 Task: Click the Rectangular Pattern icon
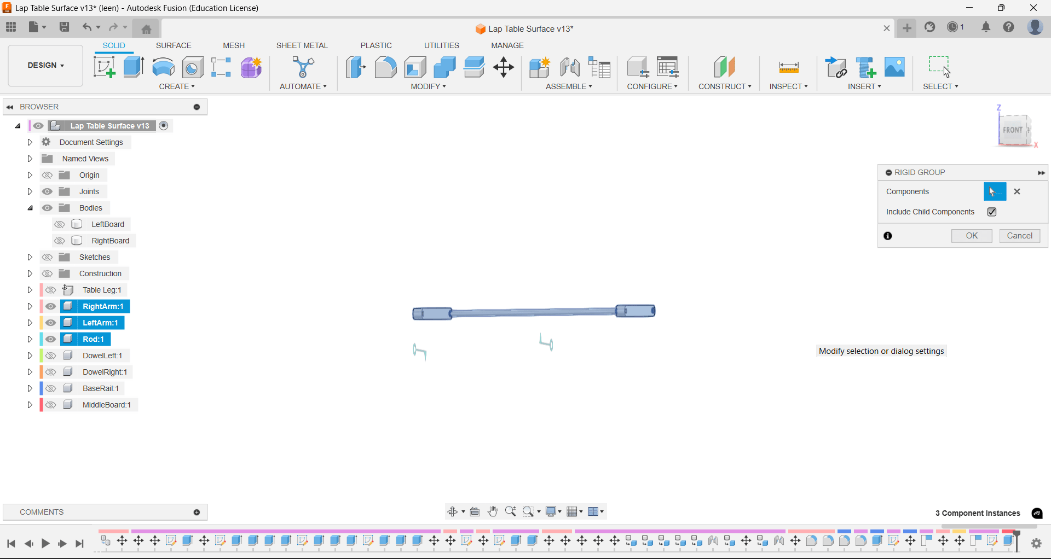tap(221, 67)
